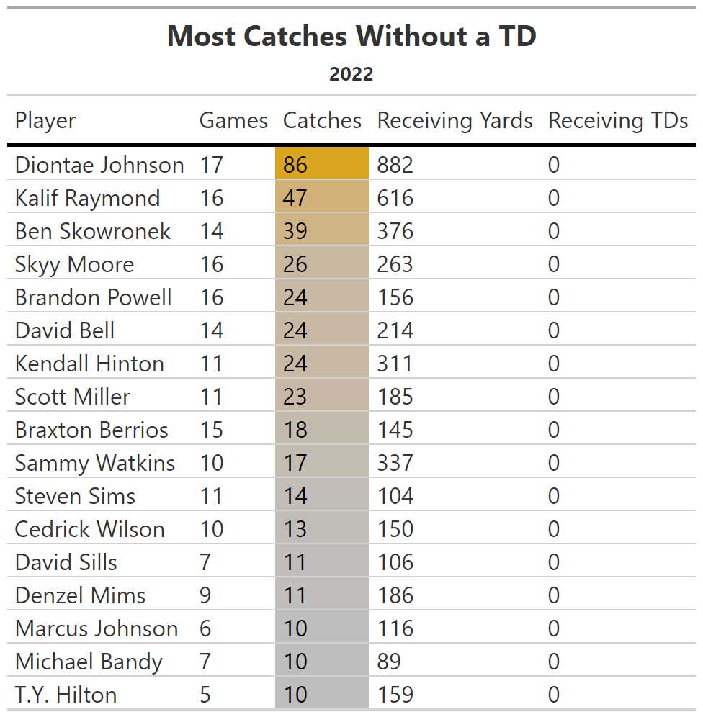The height and width of the screenshot is (717, 703).
Task: Click Sammy Watkins' 337 yards cell
Action: (x=395, y=463)
